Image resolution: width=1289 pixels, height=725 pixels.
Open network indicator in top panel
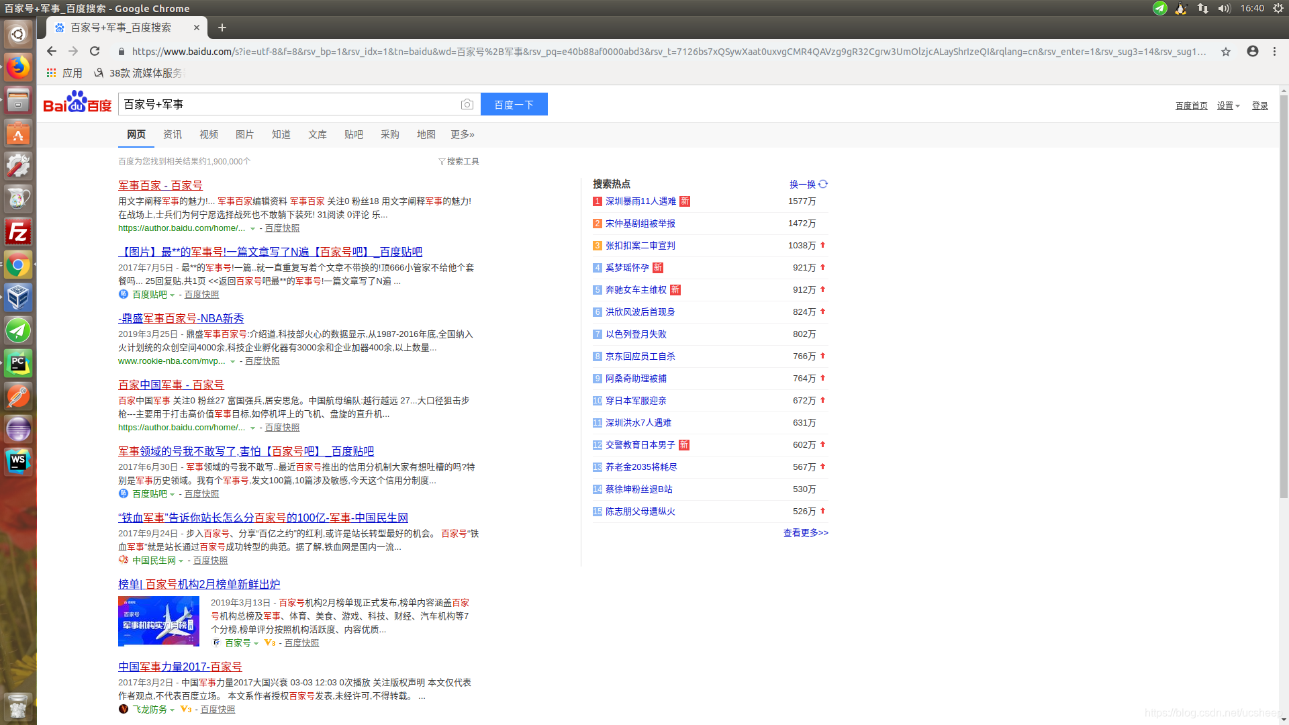(x=1203, y=8)
